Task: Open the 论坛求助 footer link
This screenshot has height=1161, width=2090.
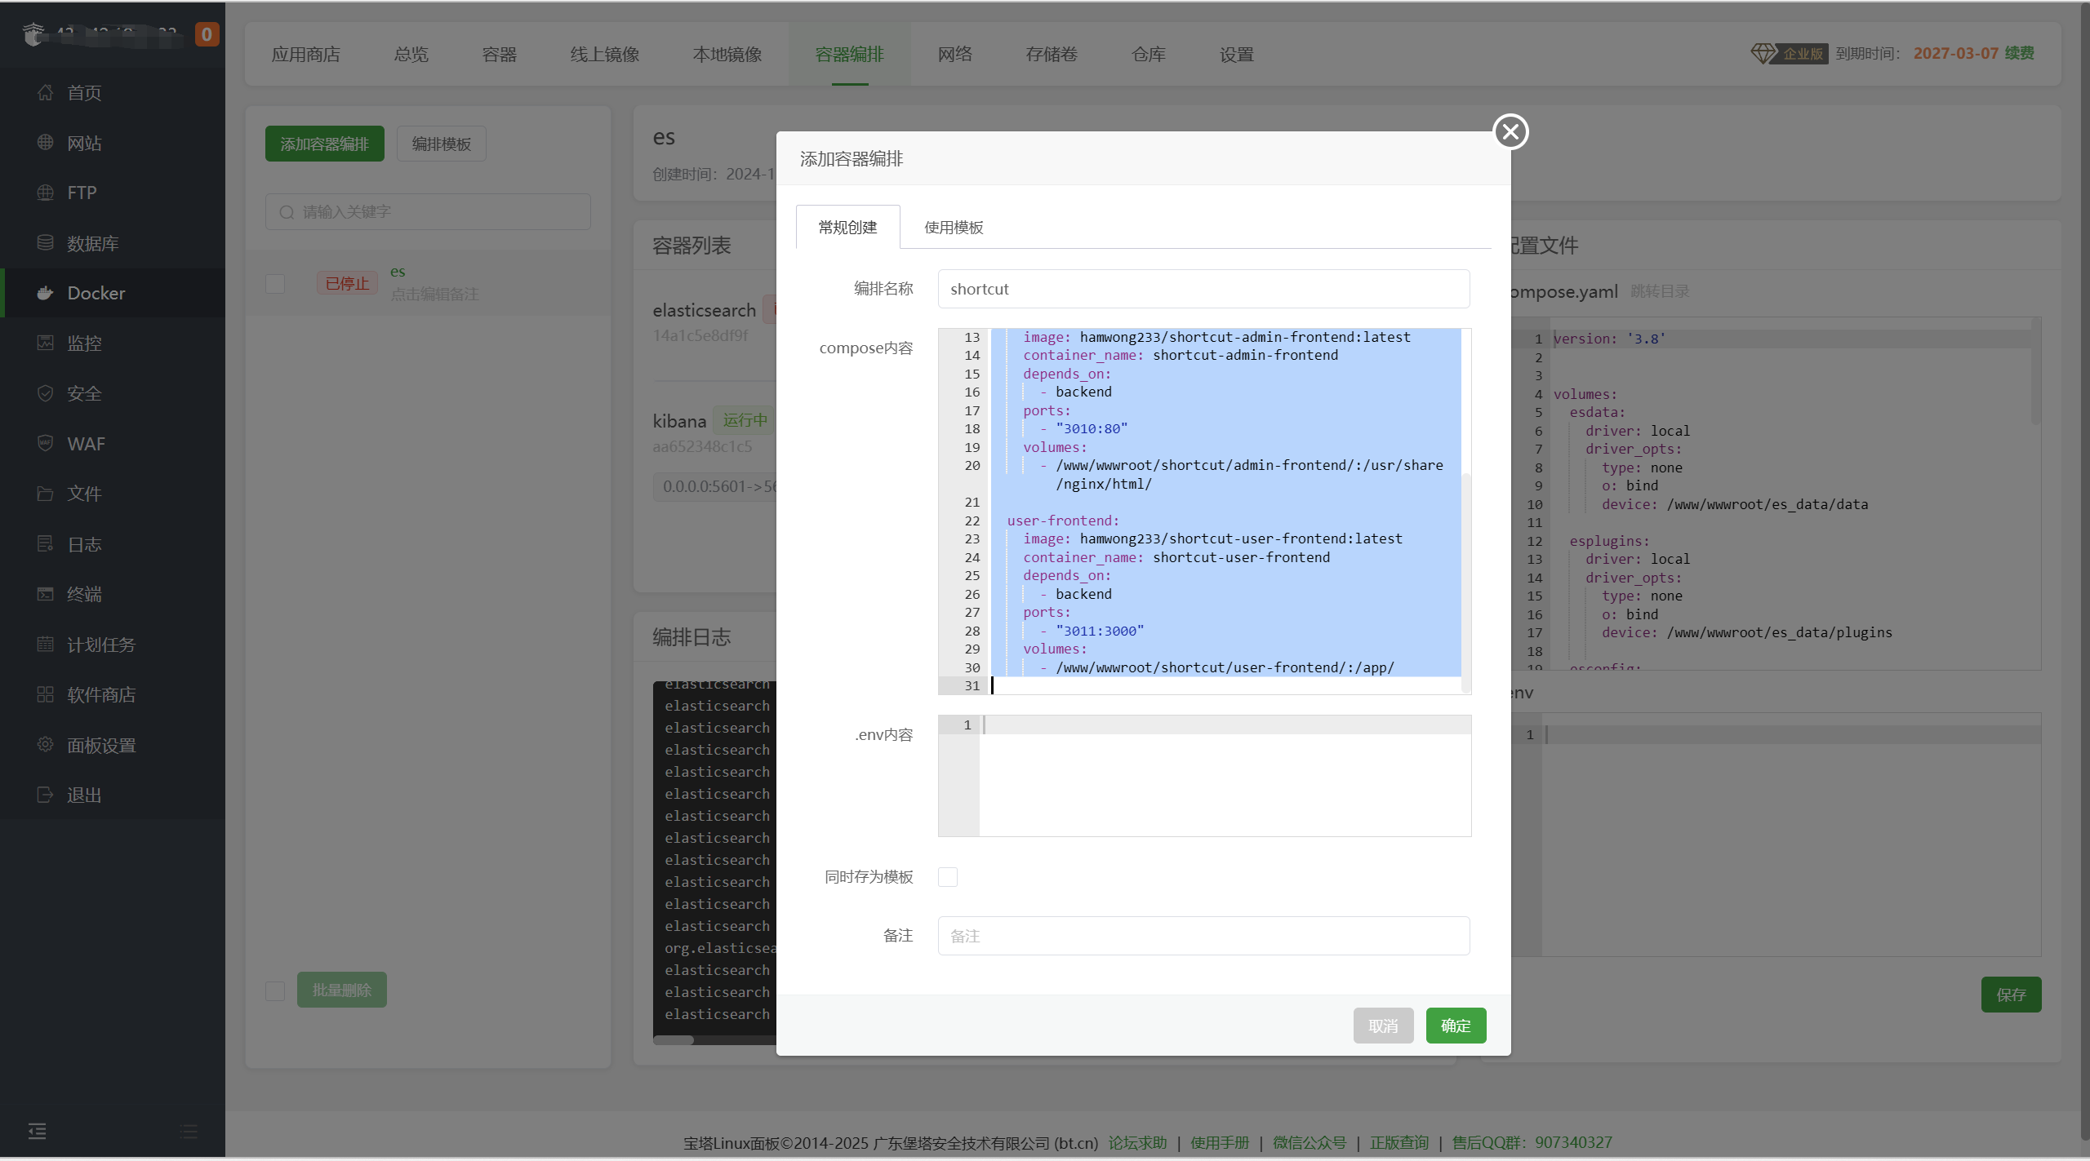Action: pyautogui.click(x=1137, y=1142)
